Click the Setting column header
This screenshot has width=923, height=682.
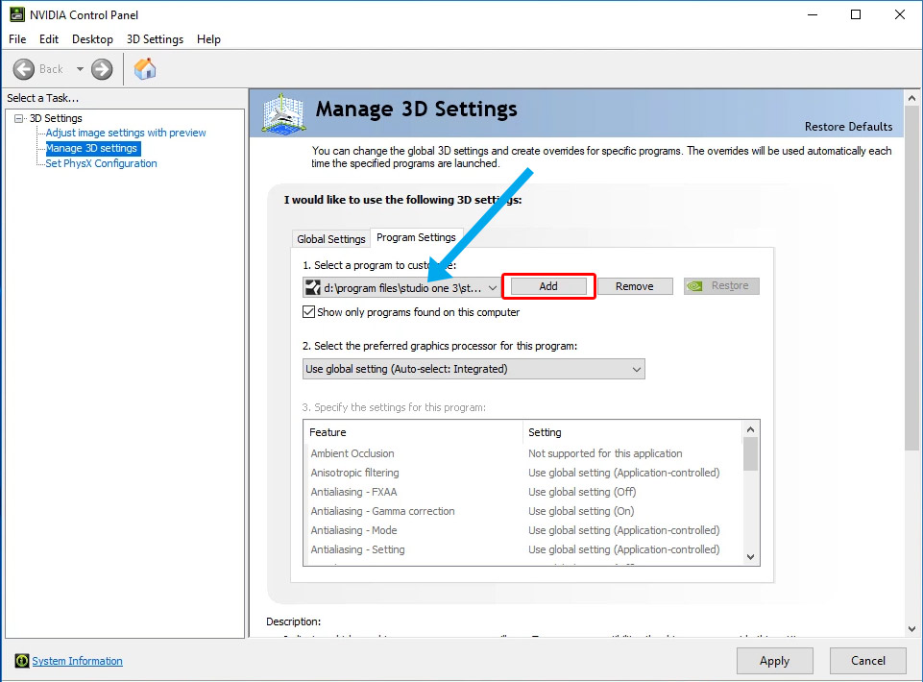(x=632, y=432)
